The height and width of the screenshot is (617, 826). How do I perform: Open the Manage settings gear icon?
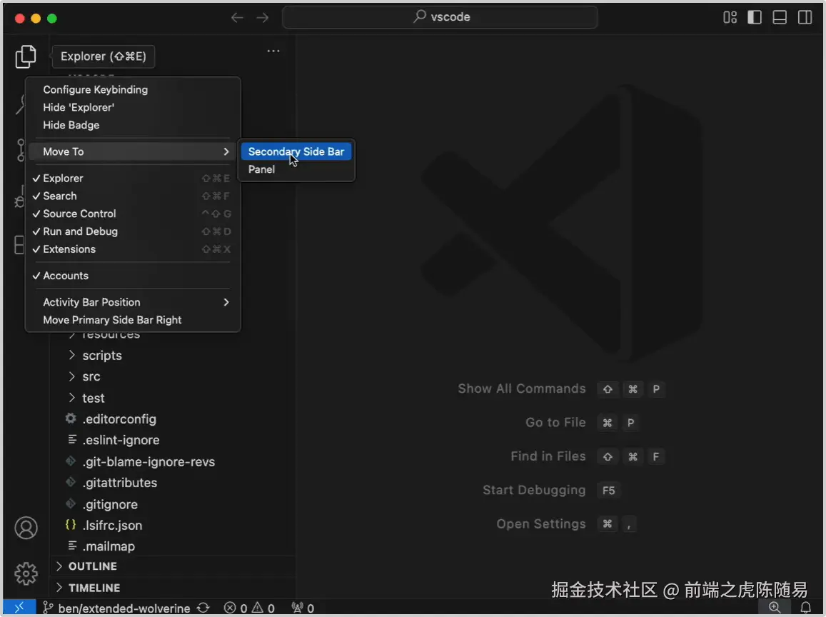[26, 573]
